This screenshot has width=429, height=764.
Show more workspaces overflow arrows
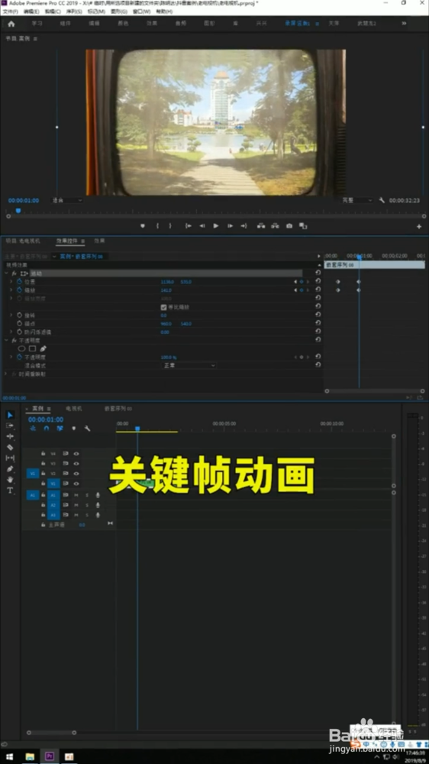click(x=404, y=23)
